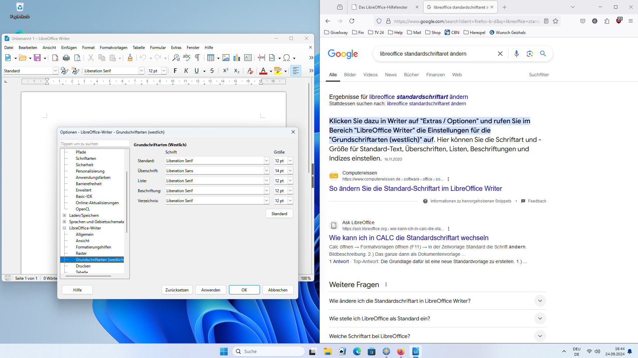Click the Anwenden button
This screenshot has width=638, height=358.
[211, 290]
